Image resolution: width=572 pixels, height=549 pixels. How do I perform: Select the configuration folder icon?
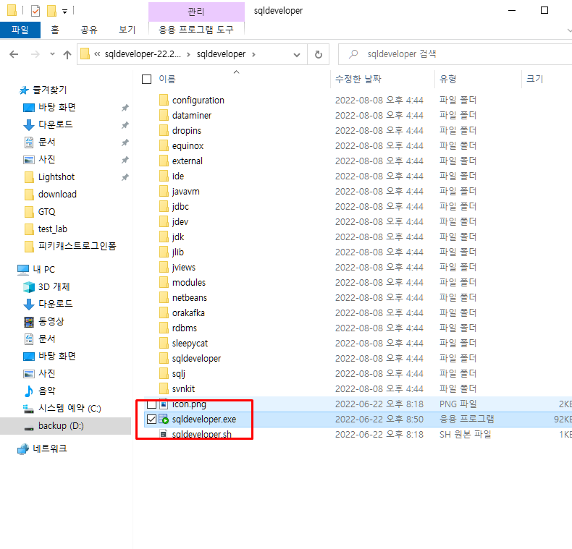[164, 100]
